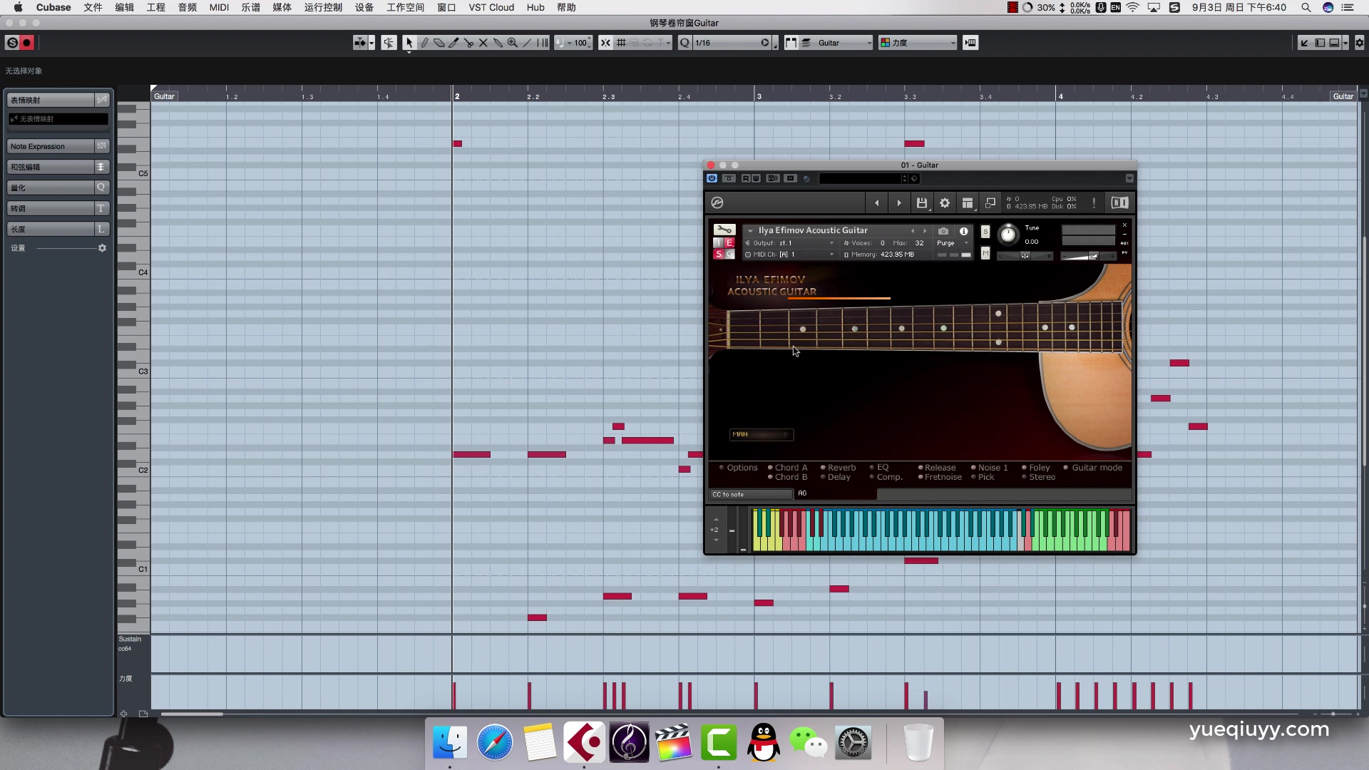Select the Erase tool in toolbar
Image resolution: width=1369 pixels, height=770 pixels.
(439, 43)
